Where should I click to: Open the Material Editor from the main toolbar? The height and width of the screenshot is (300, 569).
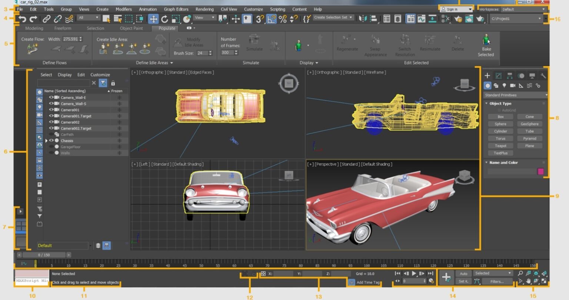[445, 19]
